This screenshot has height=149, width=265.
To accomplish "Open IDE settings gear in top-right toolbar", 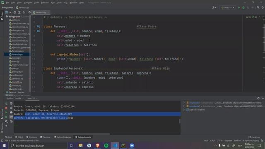I will 263,7.
